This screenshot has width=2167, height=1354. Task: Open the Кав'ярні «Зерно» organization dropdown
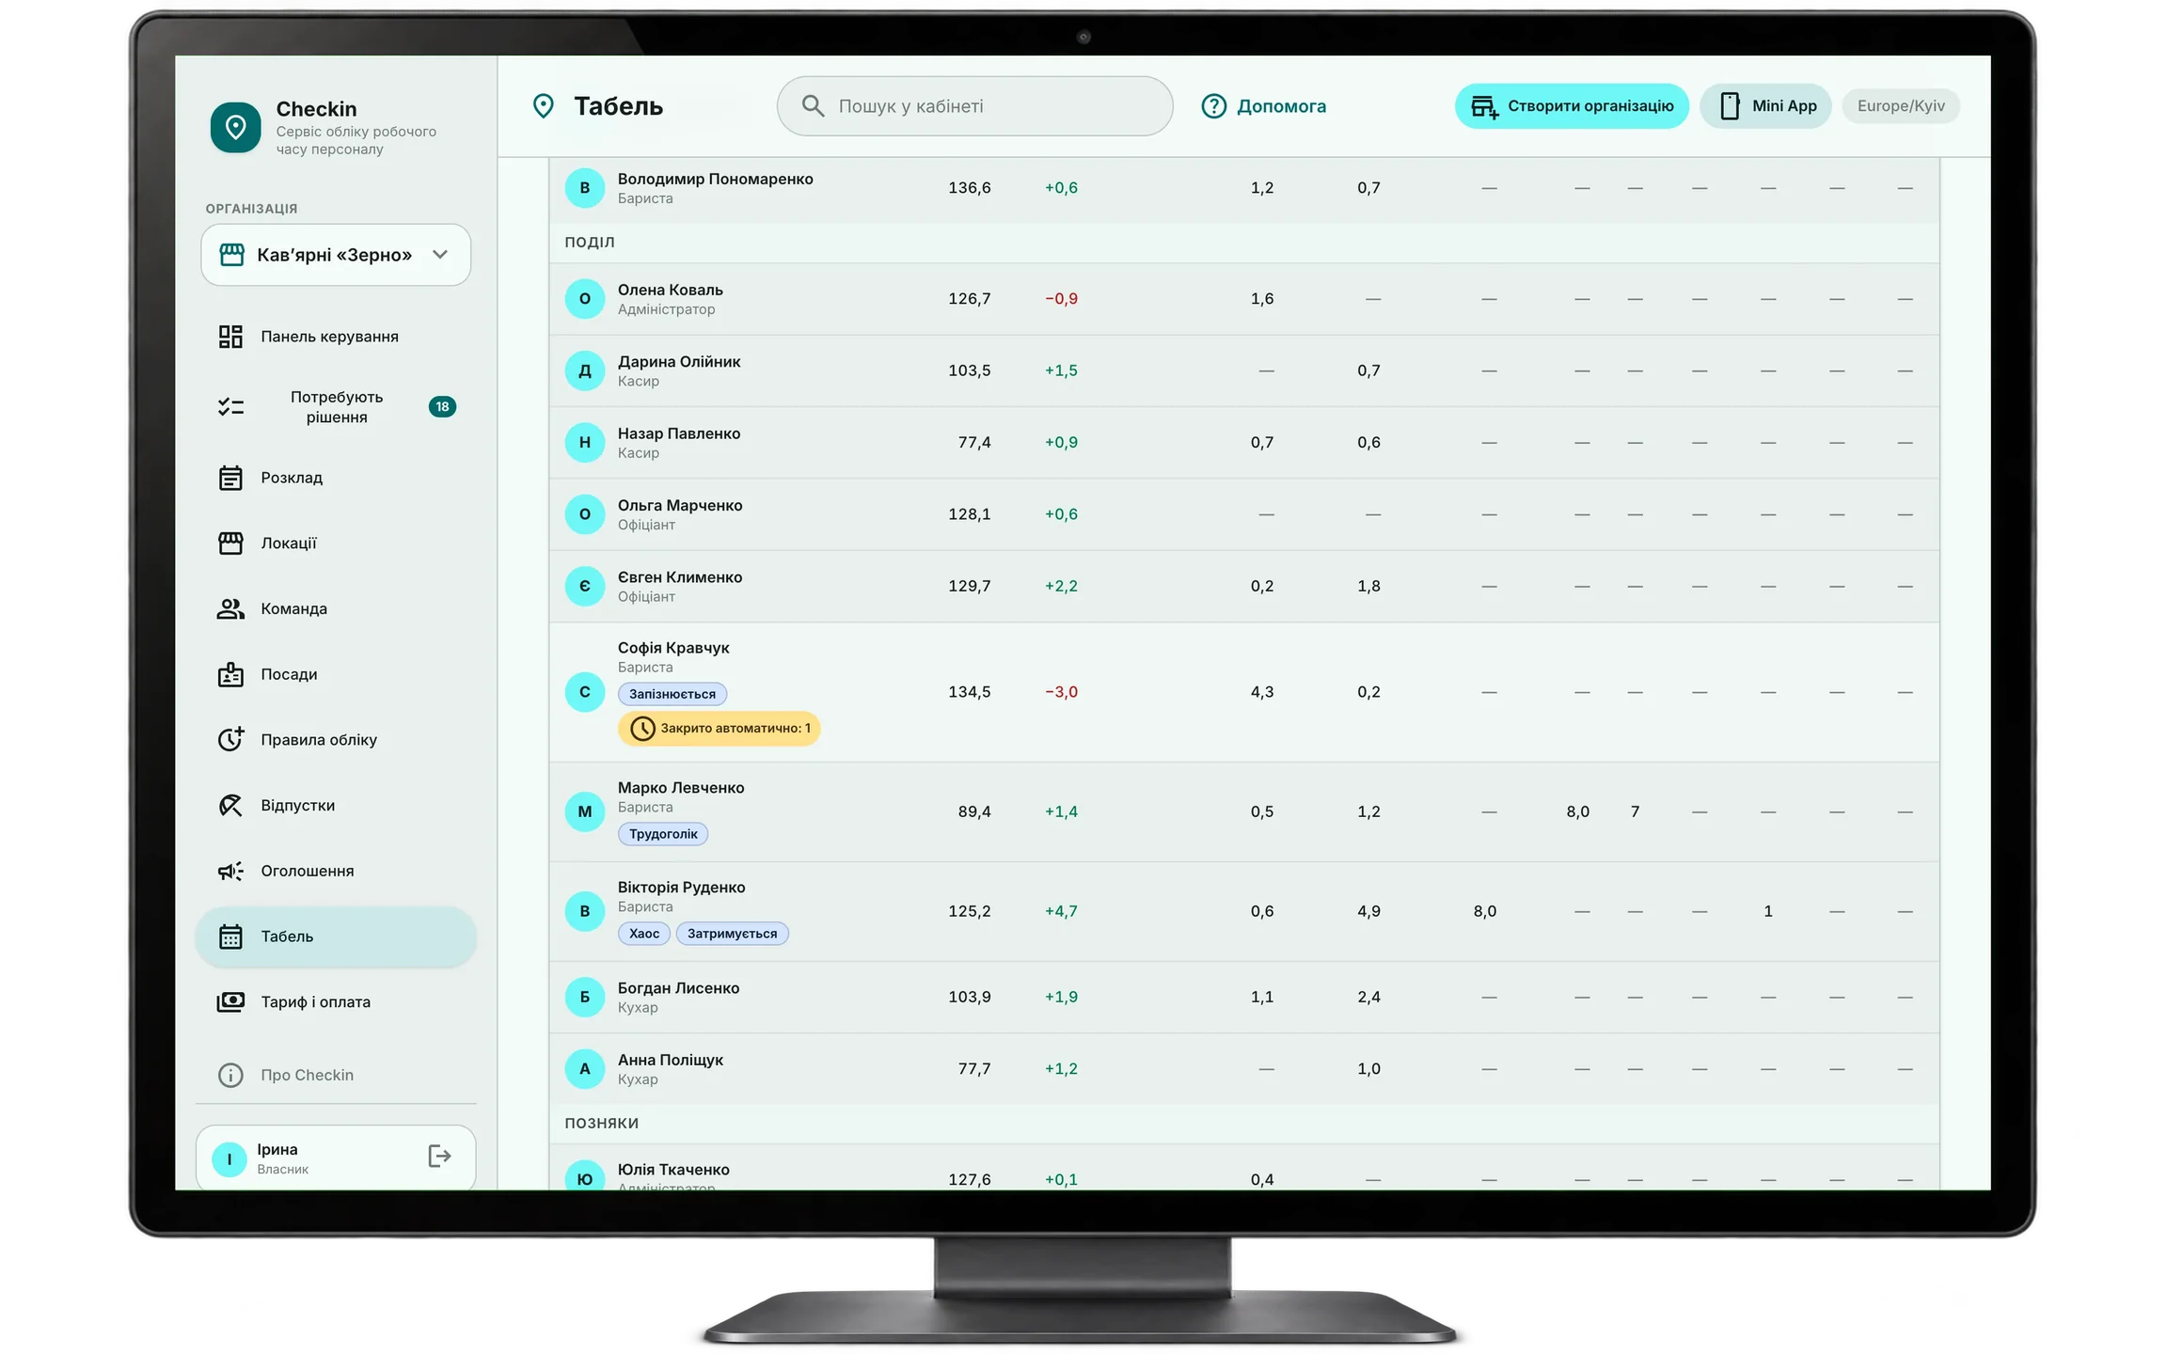point(336,255)
